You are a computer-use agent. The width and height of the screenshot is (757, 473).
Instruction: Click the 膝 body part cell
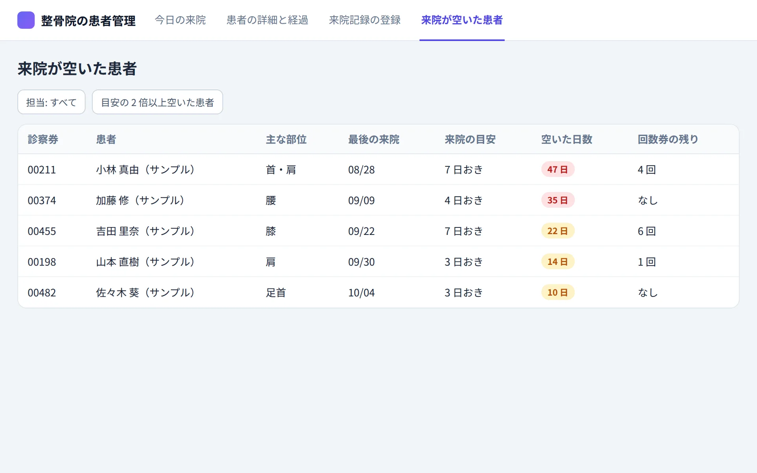(x=271, y=231)
